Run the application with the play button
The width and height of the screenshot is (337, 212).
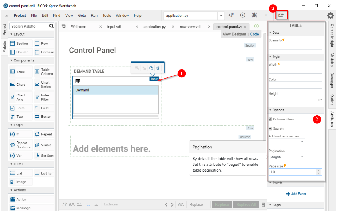click(242, 15)
